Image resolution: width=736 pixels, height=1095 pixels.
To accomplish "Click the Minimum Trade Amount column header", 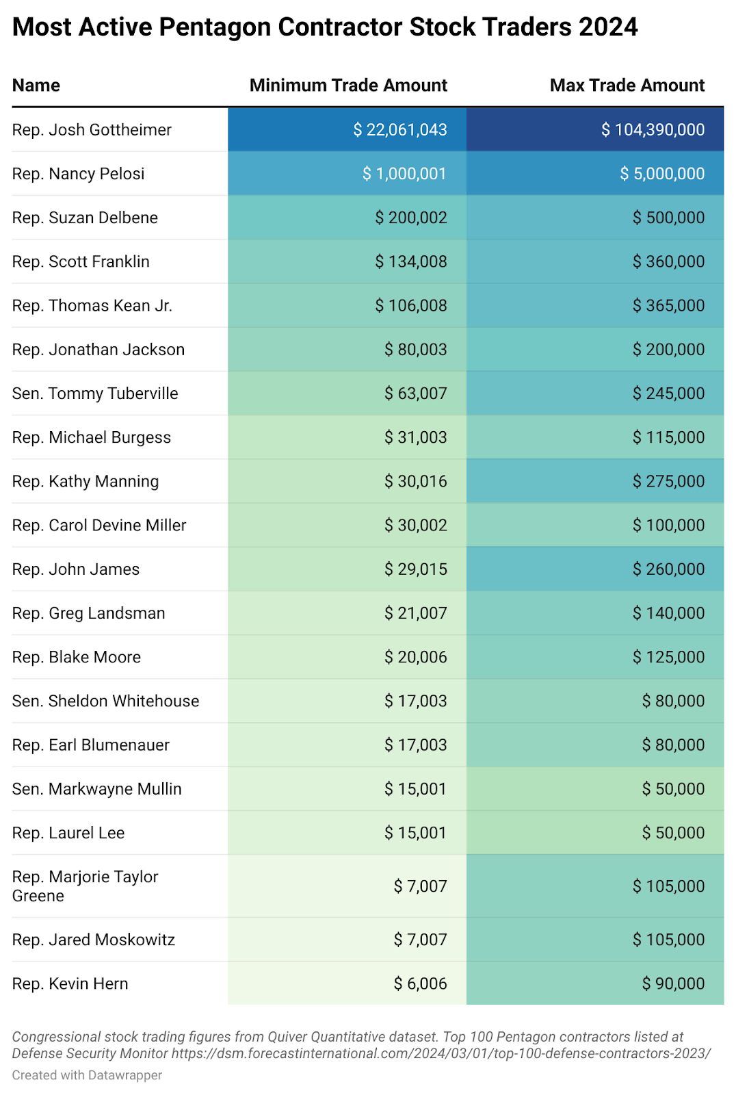I will click(348, 86).
